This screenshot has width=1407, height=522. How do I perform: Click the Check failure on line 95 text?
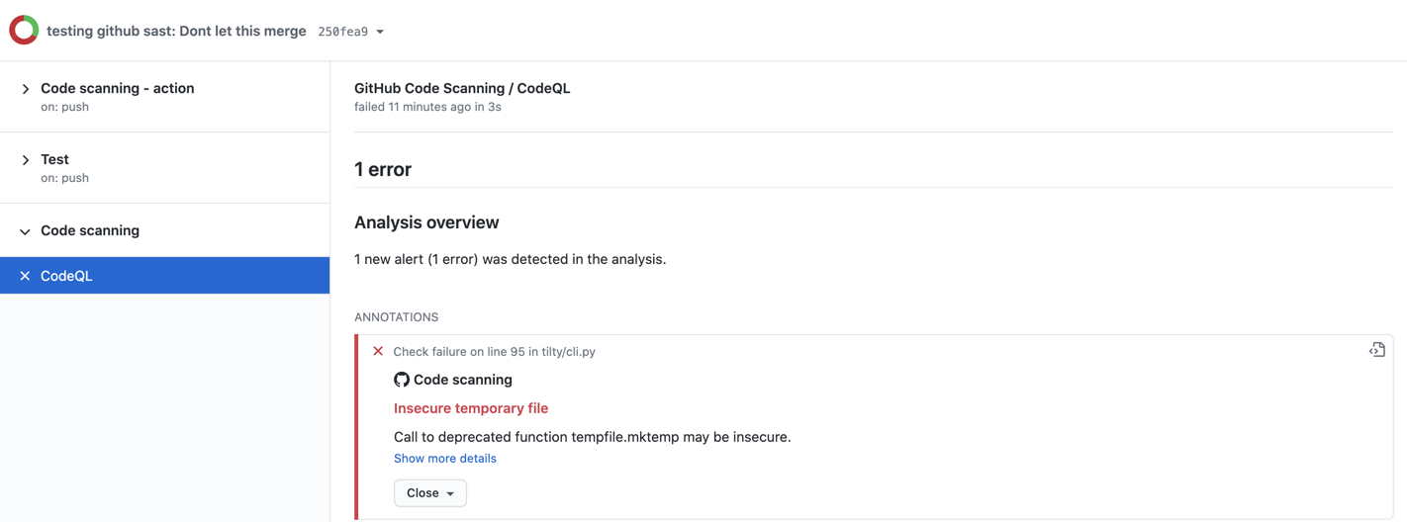coord(495,351)
